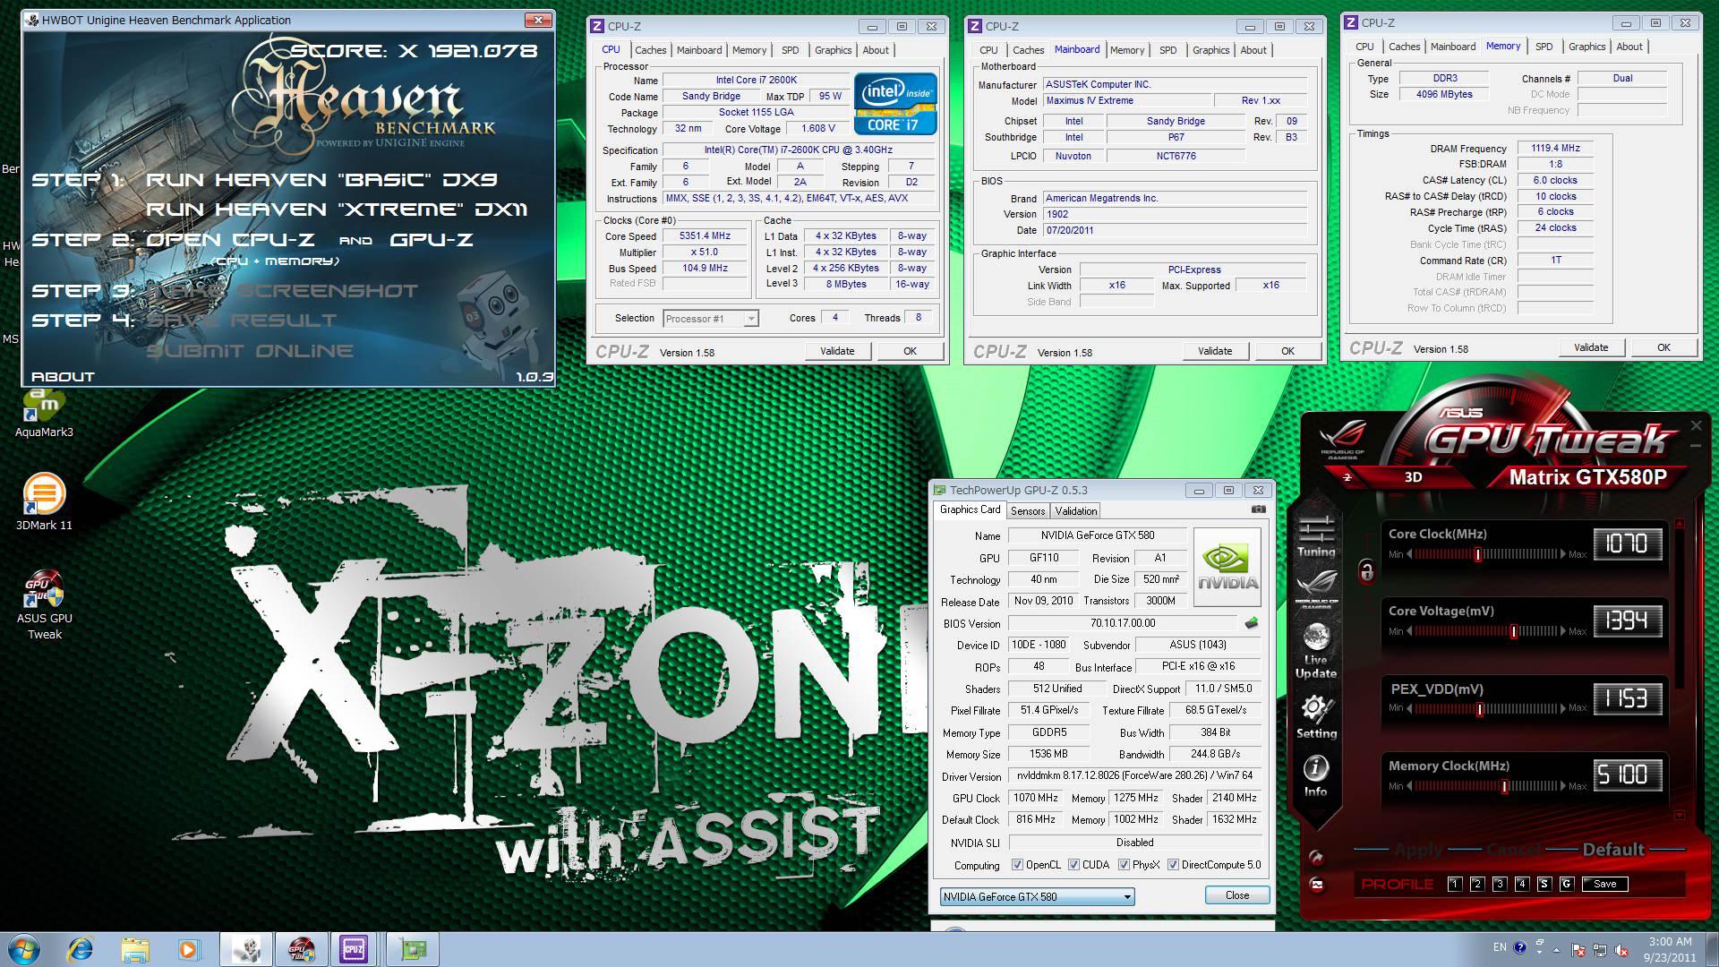Image resolution: width=1719 pixels, height=967 pixels.
Task: Save the current GPU Tweak profile
Action: 1604,884
